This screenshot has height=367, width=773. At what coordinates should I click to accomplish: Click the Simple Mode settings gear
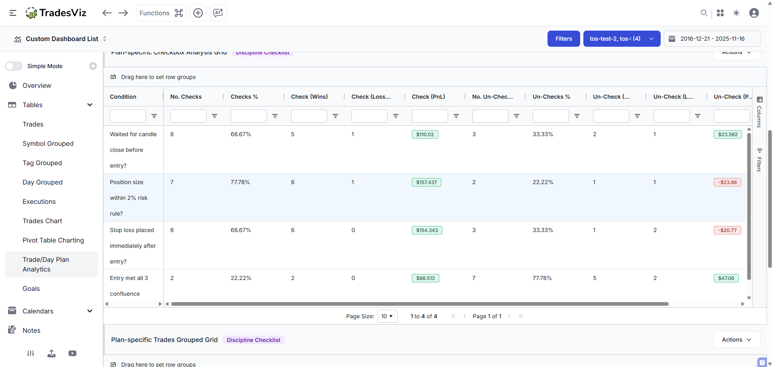[x=93, y=66]
